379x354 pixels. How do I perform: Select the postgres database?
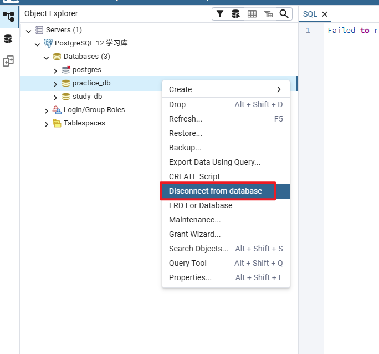click(x=87, y=70)
